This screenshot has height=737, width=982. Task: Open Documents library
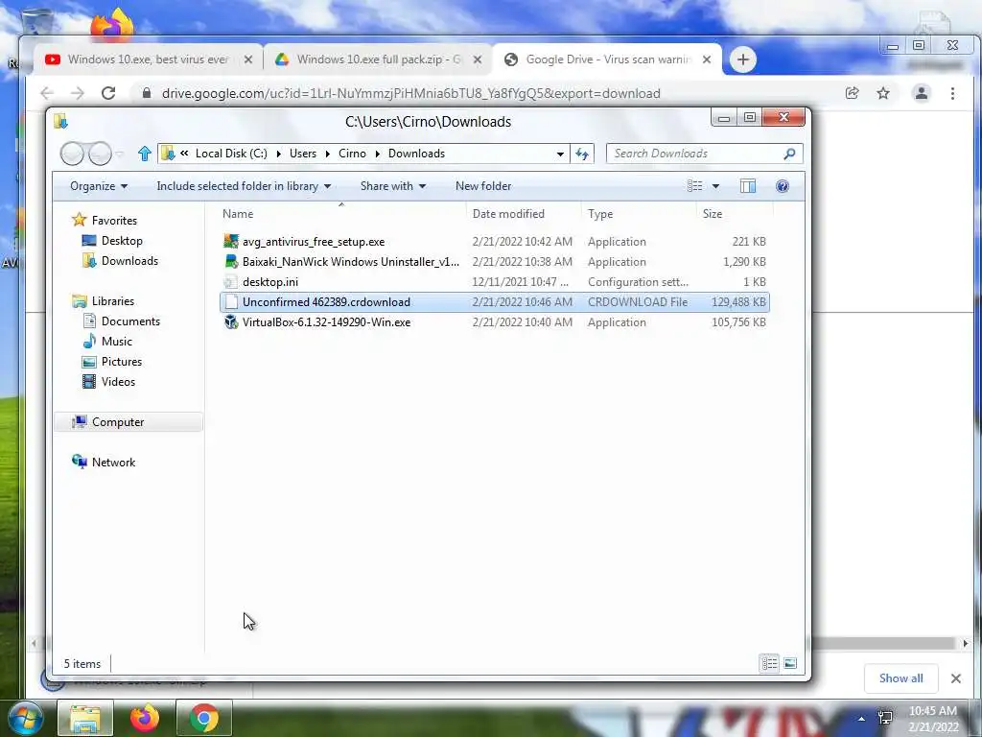[130, 321]
